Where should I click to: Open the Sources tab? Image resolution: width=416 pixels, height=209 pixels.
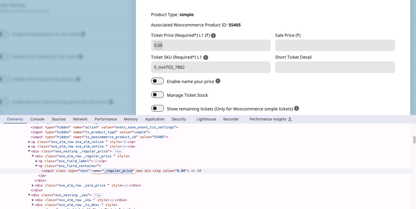point(59,119)
